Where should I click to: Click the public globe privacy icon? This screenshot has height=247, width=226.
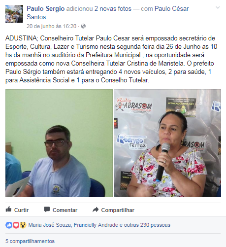[83, 26]
